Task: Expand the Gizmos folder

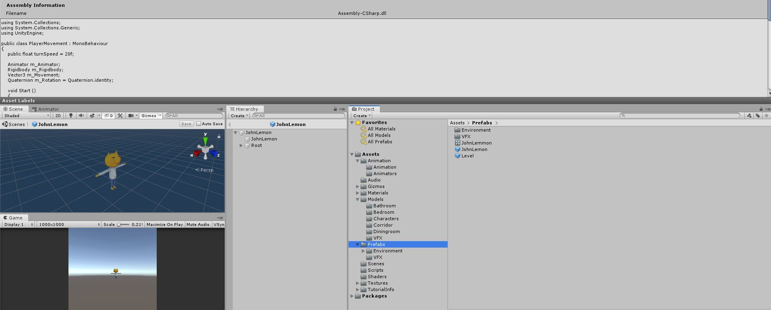Action: [357, 186]
